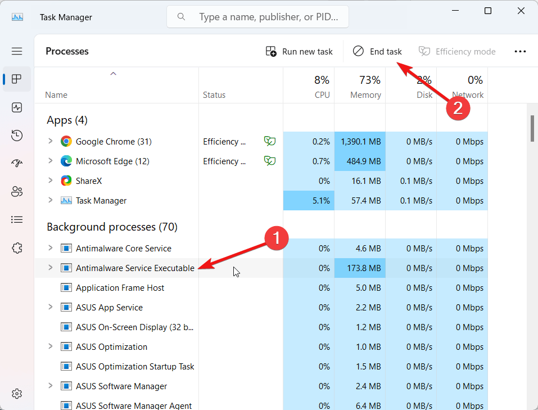Click the Background processes (70) heading
This screenshot has height=410, width=538.
[x=112, y=227]
